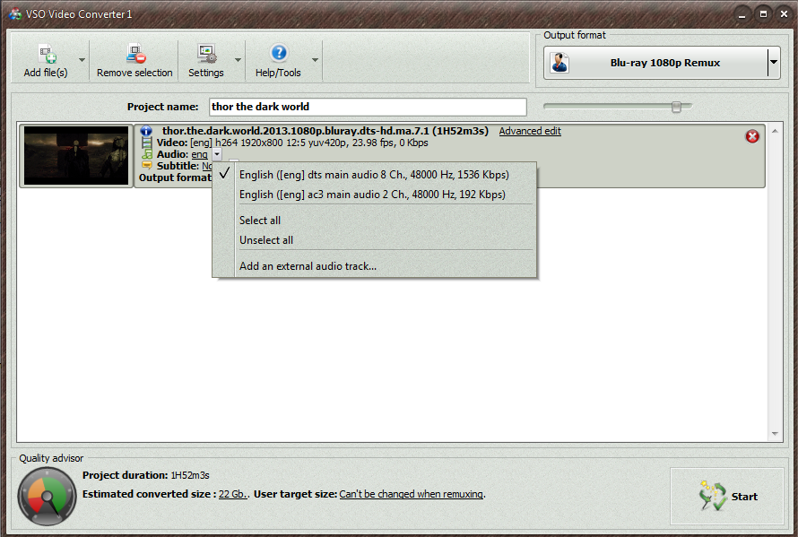Image resolution: width=798 pixels, height=537 pixels.
Task: Adjust the thumbnail size slider handle
Action: [x=676, y=107]
